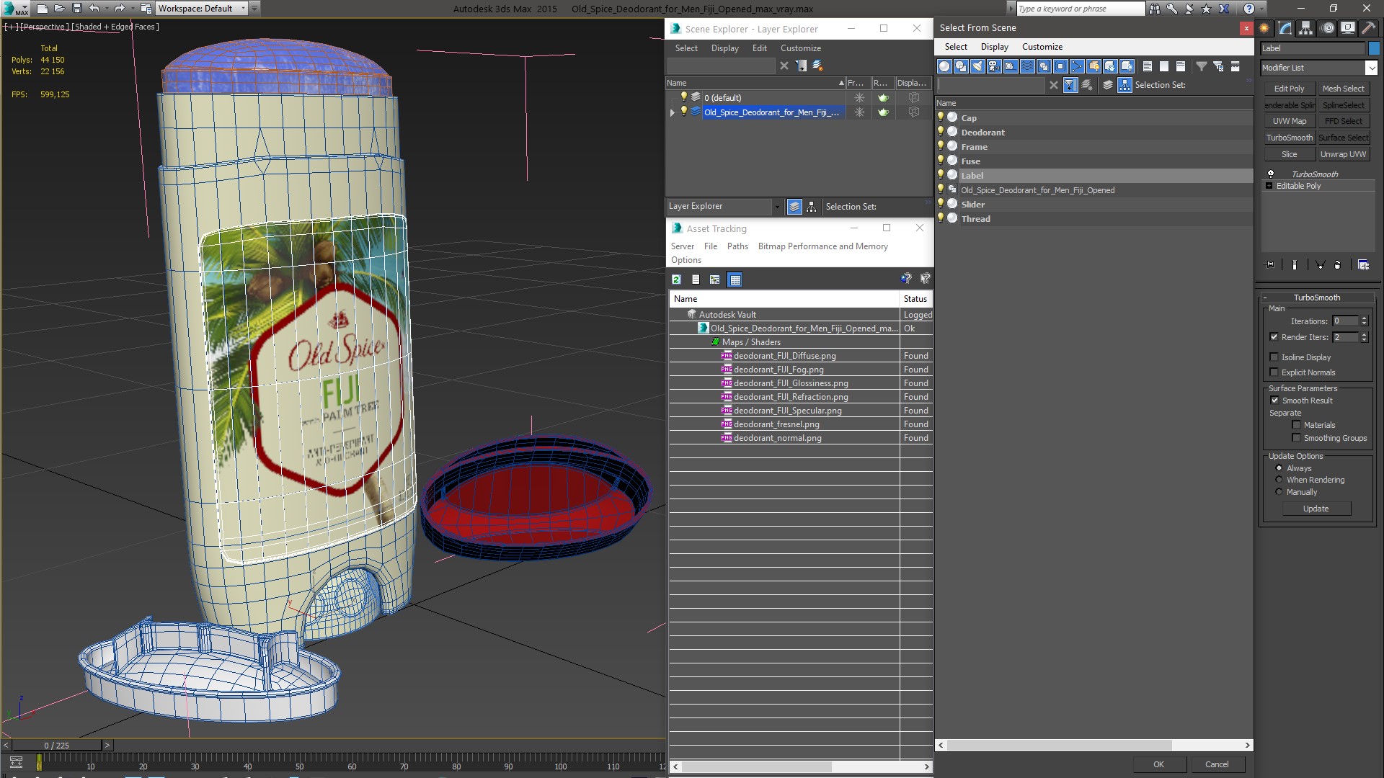Open the Display command panel tab

tap(1347, 28)
